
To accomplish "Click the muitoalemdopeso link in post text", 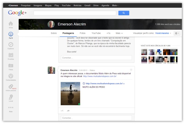I will 100,76.
